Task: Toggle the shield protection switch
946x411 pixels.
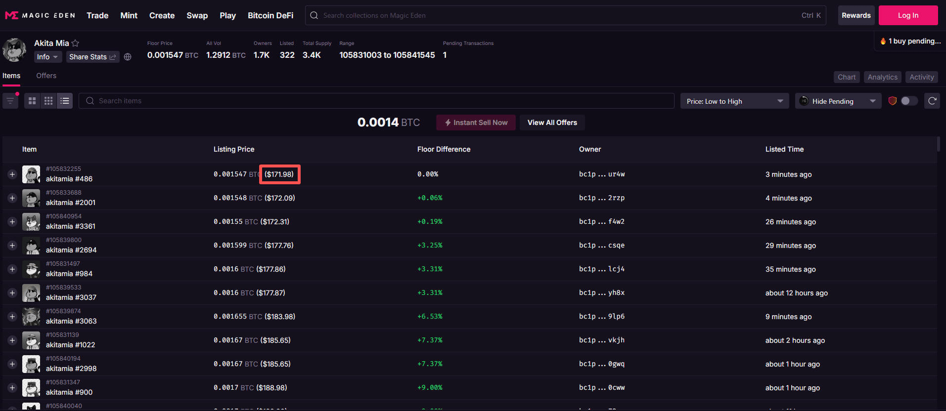Action: (908, 101)
